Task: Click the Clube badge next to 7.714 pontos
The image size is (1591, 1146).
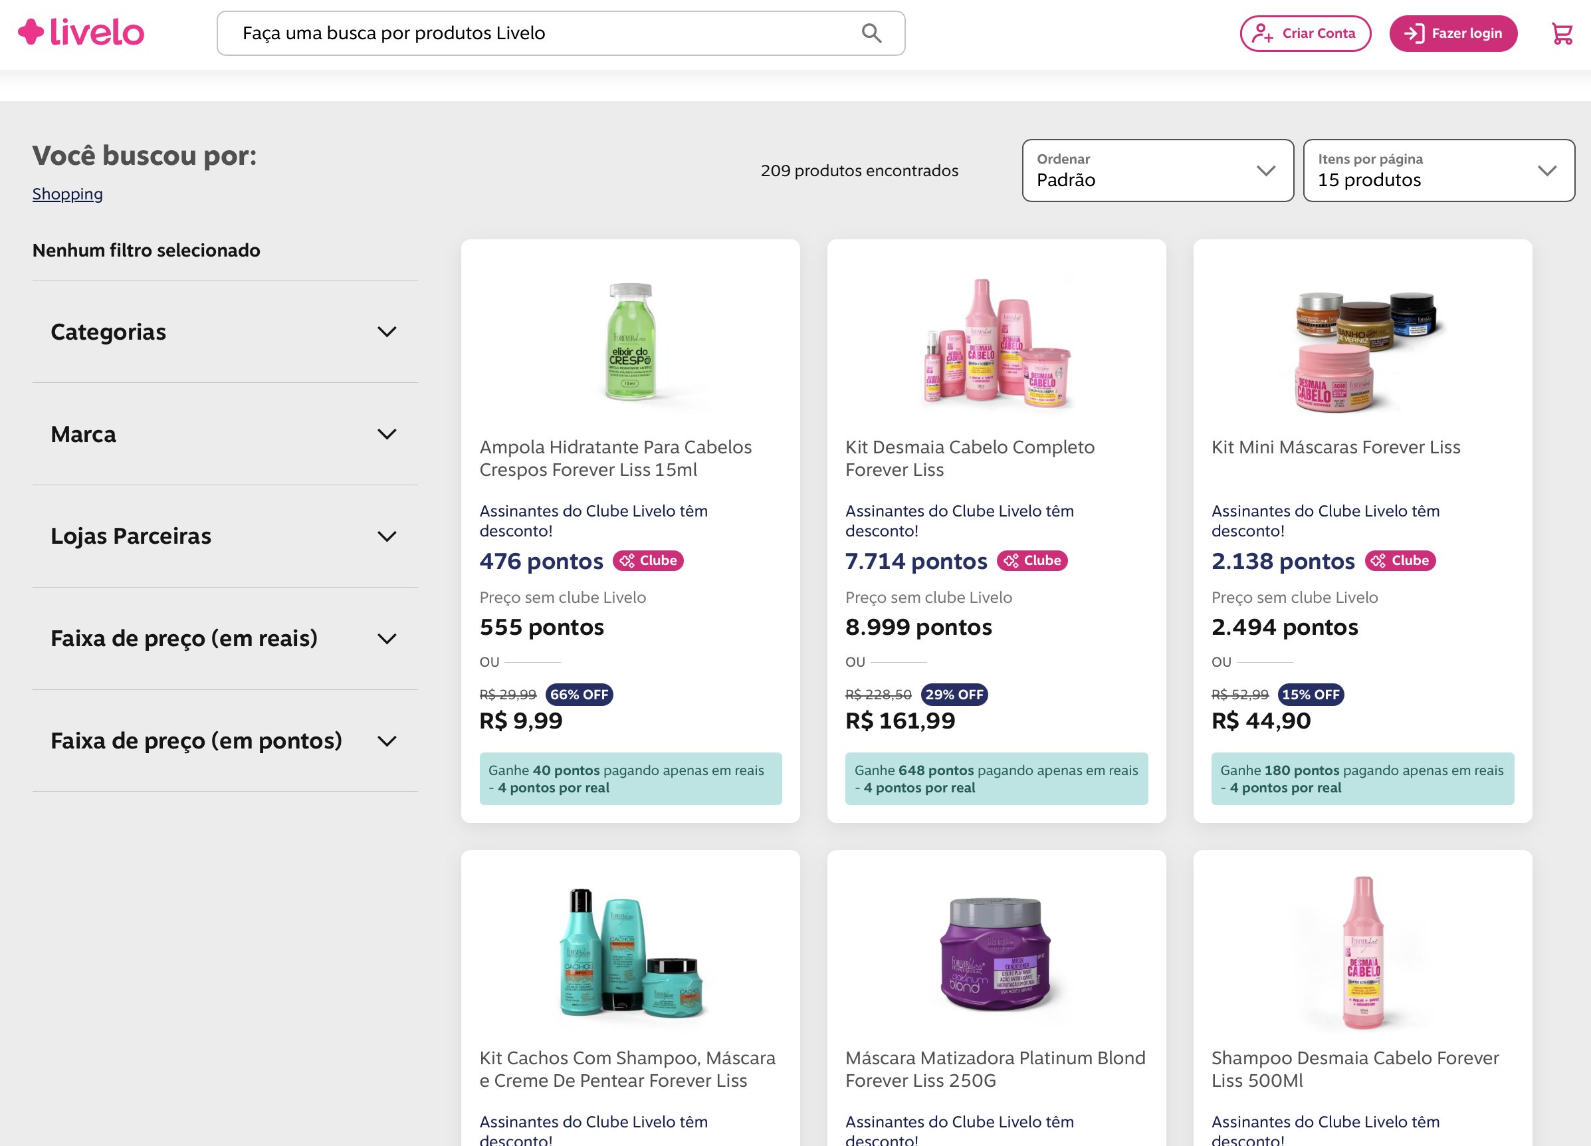Action: [x=1032, y=561]
